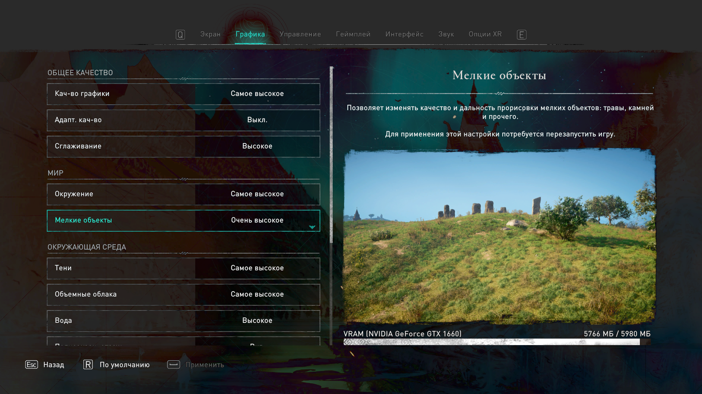Open the Вода quality option

pyautogui.click(x=257, y=321)
